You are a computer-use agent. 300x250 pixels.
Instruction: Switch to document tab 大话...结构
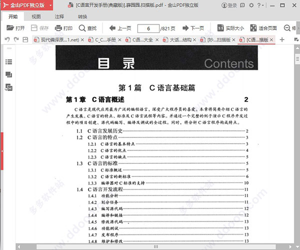coord(177,40)
